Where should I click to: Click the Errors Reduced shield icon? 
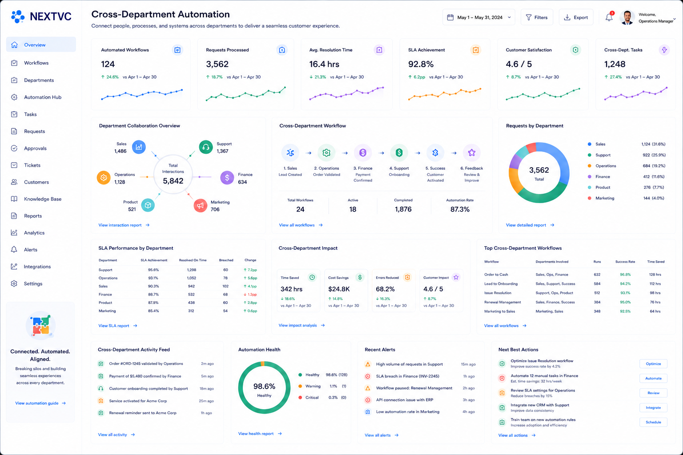[407, 277]
